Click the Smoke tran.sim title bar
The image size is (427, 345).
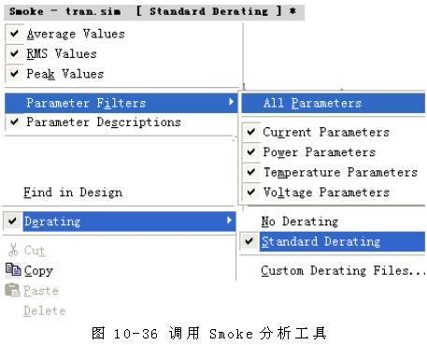[x=154, y=12]
